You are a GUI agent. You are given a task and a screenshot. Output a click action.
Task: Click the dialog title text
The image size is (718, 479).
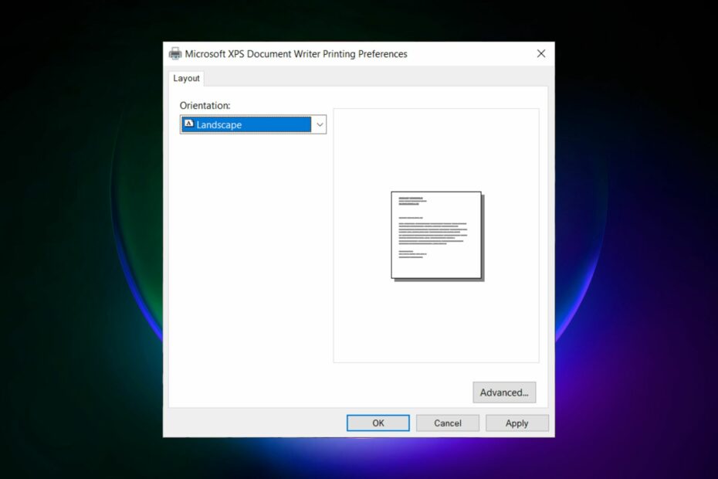click(x=296, y=54)
